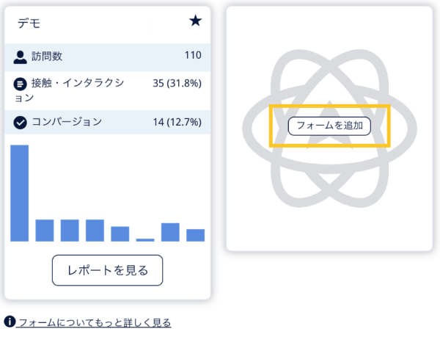Click the fourth bar in the chart
The image size is (440, 337).
click(x=95, y=231)
